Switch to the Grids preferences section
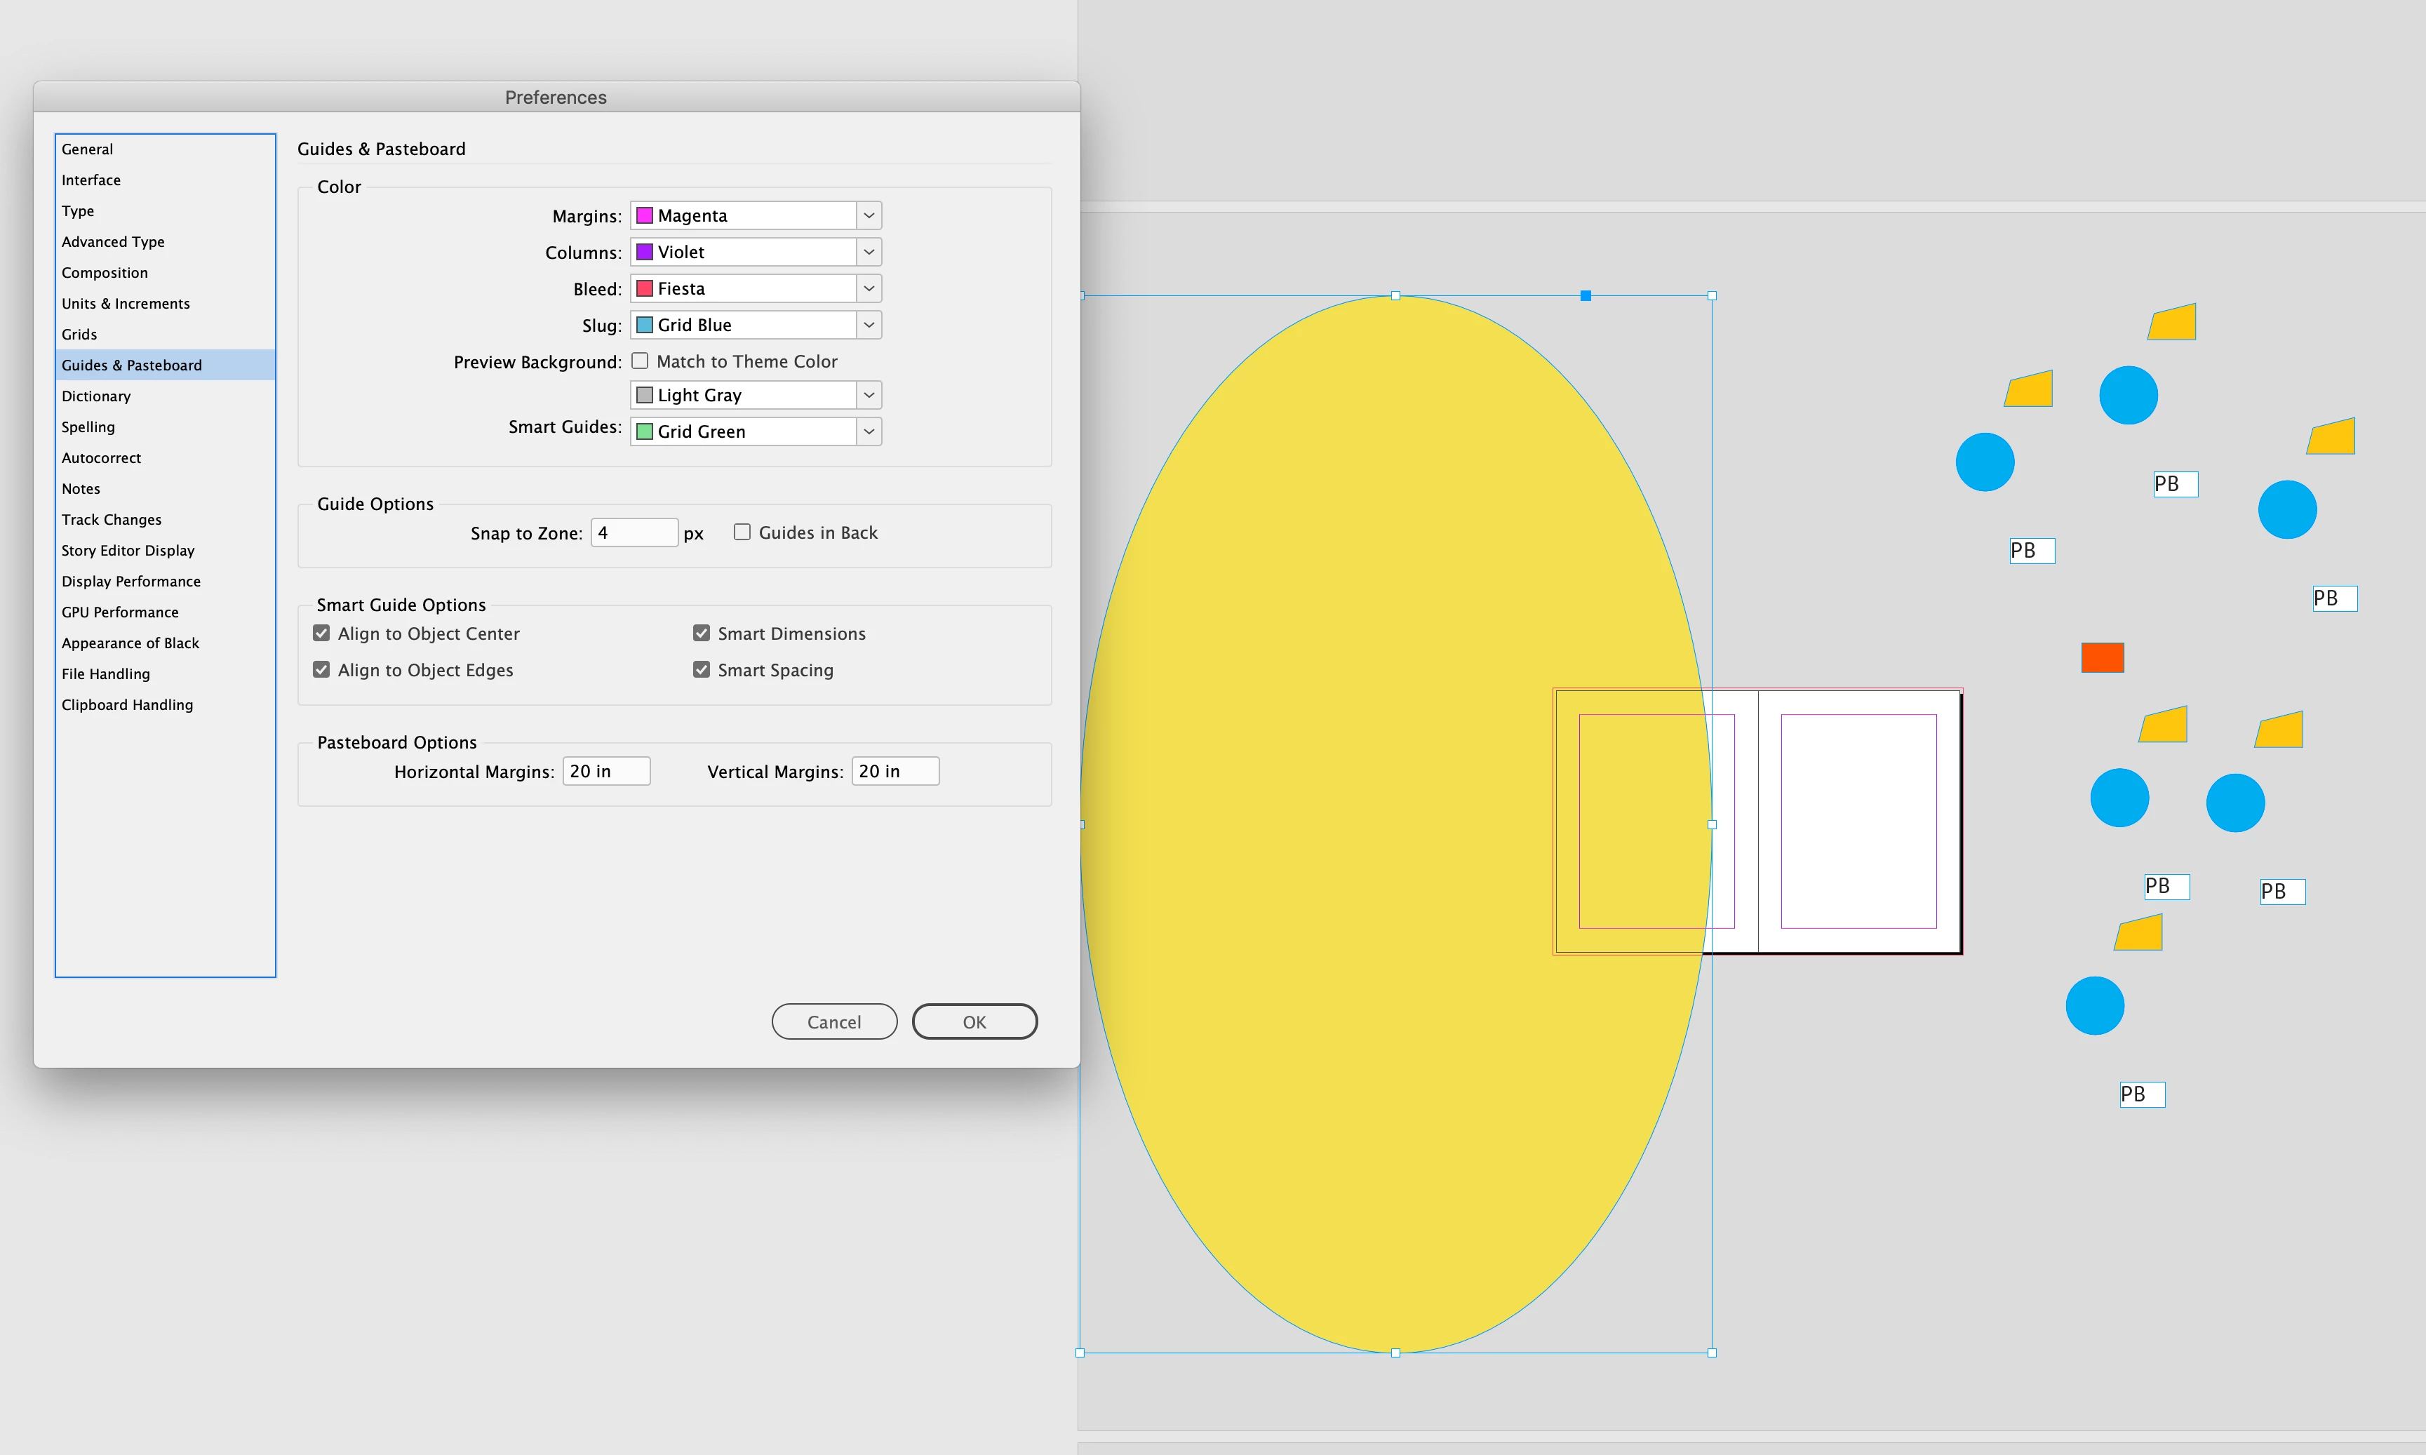Image resolution: width=2426 pixels, height=1455 pixels. 79,335
